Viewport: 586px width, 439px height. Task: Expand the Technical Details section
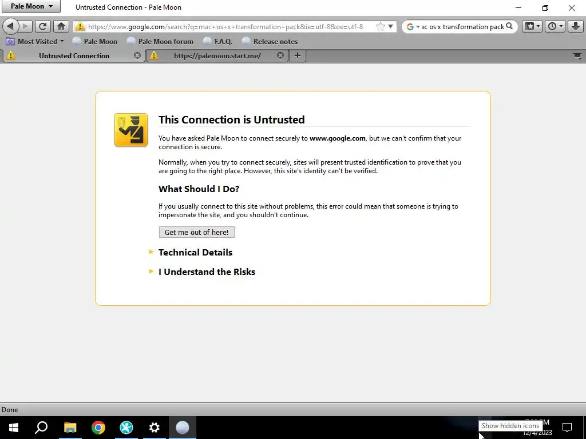pos(195,252)
